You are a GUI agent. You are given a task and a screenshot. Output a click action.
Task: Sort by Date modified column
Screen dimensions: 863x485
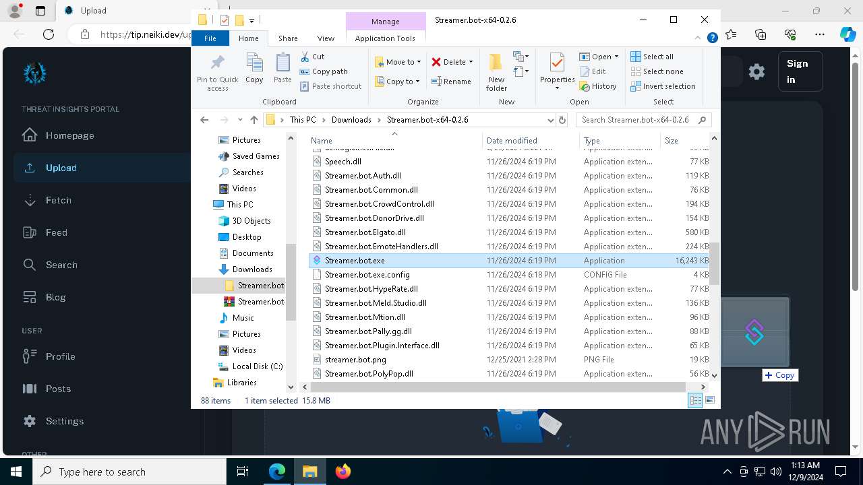pyautogui.click(x=531, y=141)
